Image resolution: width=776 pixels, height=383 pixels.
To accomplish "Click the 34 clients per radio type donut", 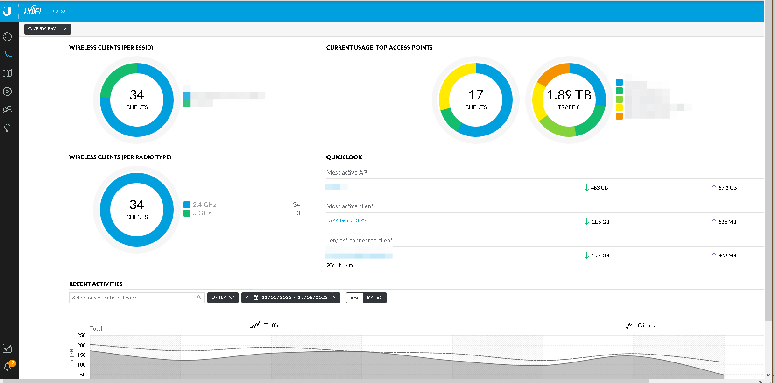I will click(137, 210).
